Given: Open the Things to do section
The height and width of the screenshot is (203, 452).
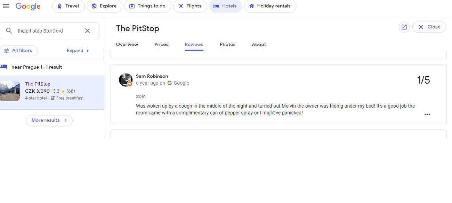Looking at the screenshot, I should point(147,6).
